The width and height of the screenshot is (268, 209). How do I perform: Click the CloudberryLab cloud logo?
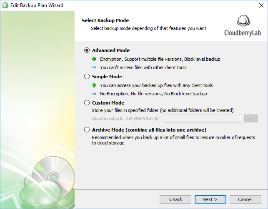[243, 21]
